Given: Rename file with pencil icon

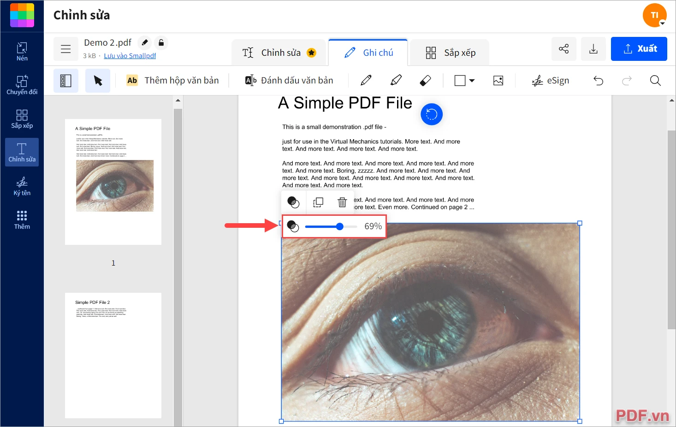Looking at the screenshot, I should coord(145,42).
